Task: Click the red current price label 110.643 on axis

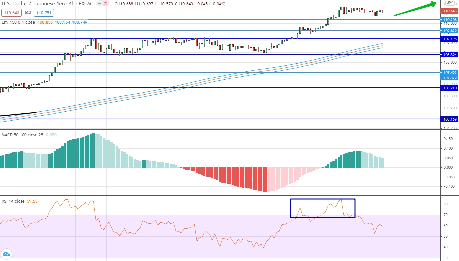Action: coord(450,11)
